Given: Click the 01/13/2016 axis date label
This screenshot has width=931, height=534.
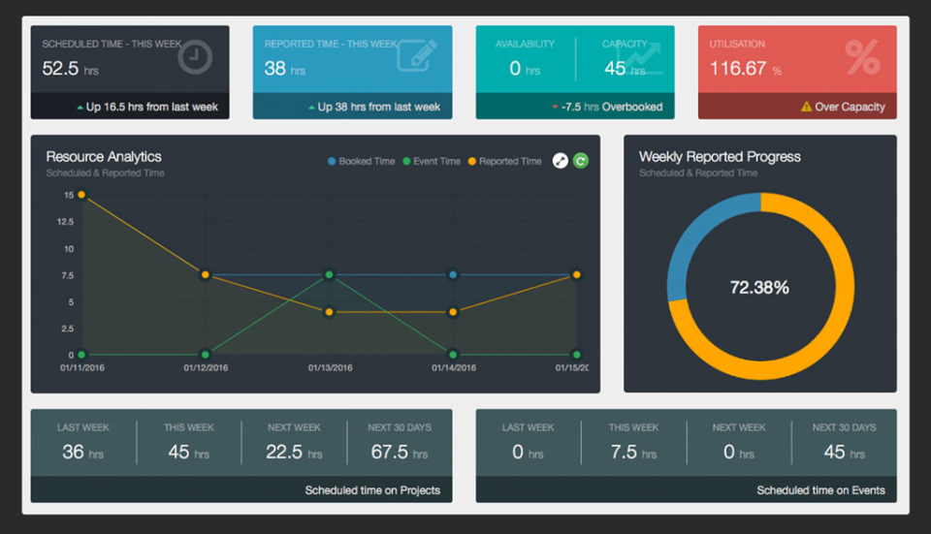Looking at the screenshot, I should [x=330, y=368].
